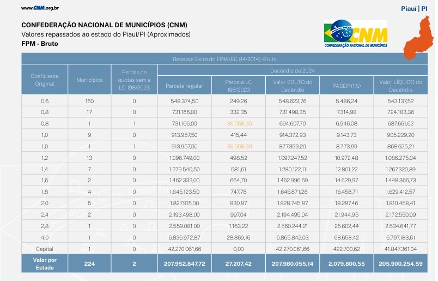438x281 pixels.
Task: Open the www.cnm.org.br website link
Action: click(x=40, y=8)
